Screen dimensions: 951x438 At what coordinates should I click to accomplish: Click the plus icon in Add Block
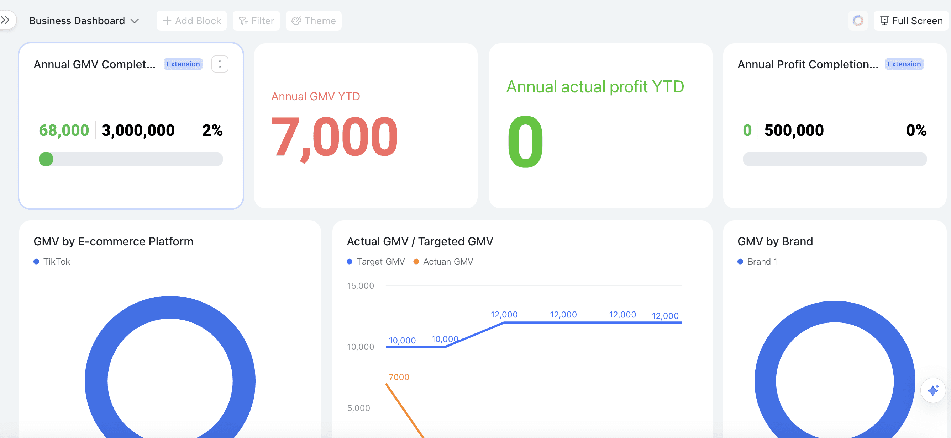[x=167, y=21]
